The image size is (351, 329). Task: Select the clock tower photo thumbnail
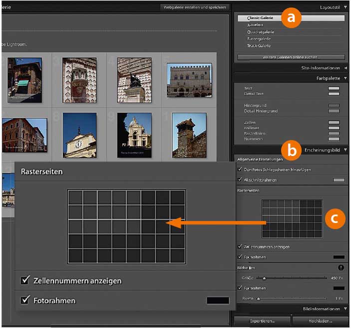coord(80,135)
